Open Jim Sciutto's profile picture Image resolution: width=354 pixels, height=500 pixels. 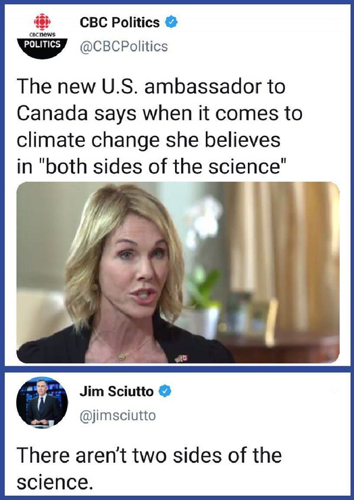click(x=42, y=403)
